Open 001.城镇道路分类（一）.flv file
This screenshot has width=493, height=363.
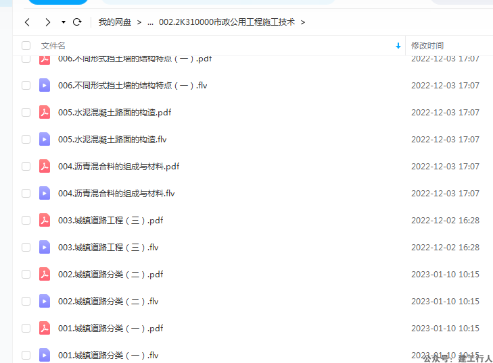pos(108,355)
